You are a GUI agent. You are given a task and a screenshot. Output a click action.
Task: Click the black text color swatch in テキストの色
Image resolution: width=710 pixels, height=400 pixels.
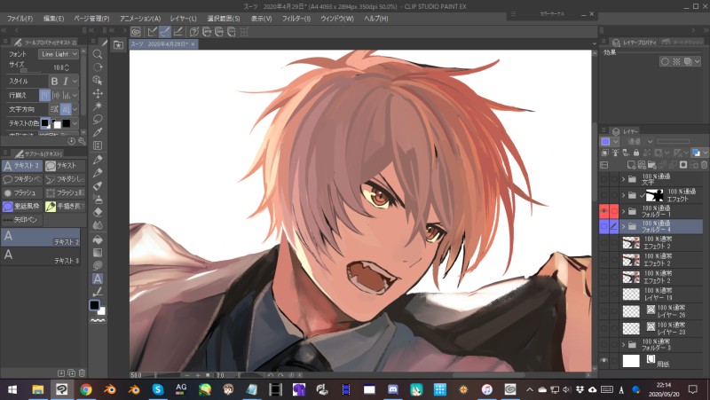coord(45,123)
